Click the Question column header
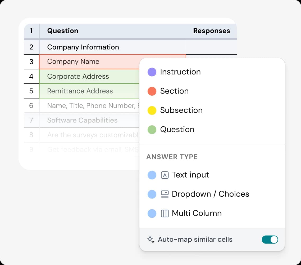Viewport: 301px width, 265px height. (x=63, y=31)
